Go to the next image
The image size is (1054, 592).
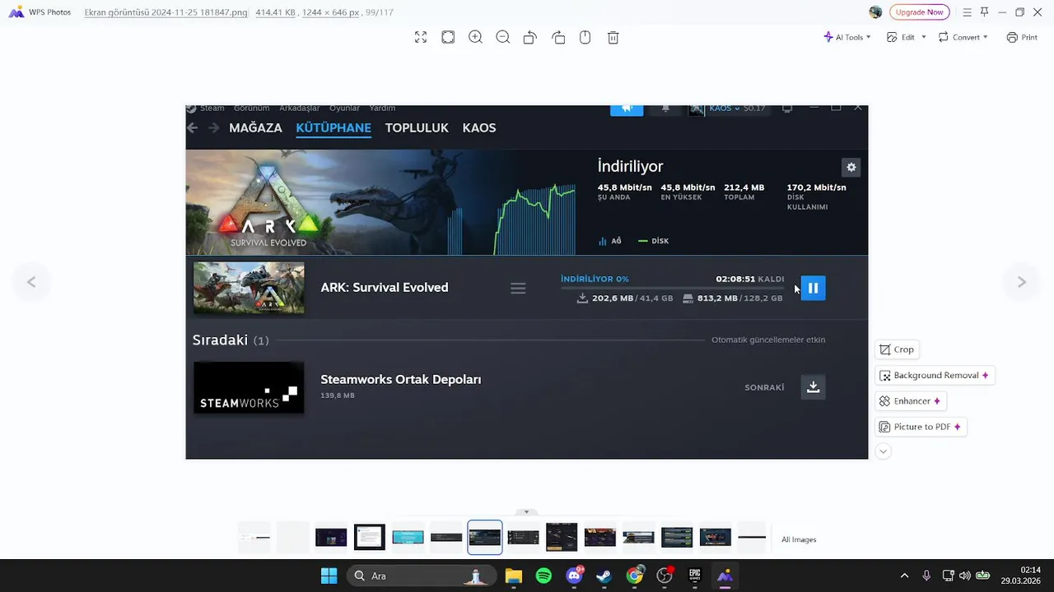tap(1021, 282)
